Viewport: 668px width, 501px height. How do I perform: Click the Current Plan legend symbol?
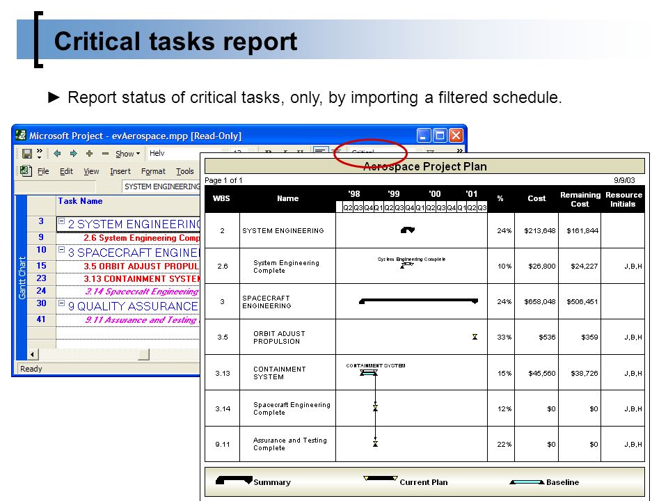381,479
